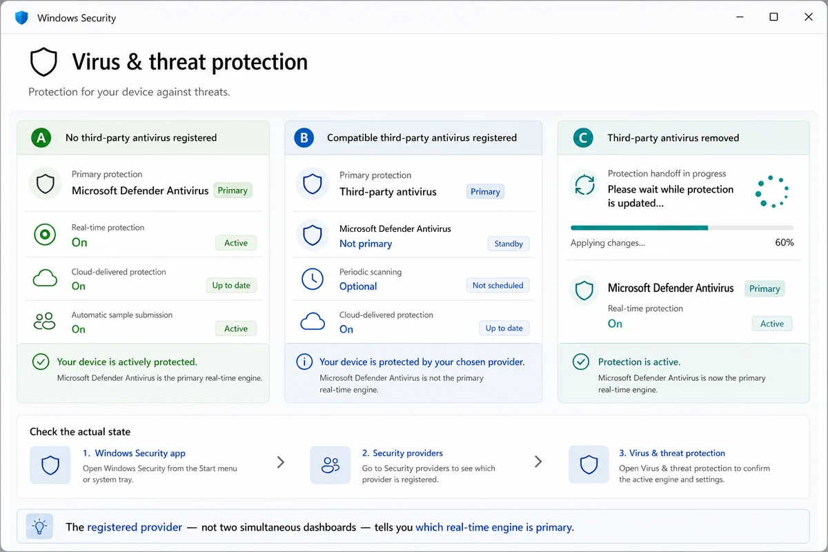Image resolution: width=828 pixels, height=552 pixels.
Task: Click 'On' under Automatic sample submission
Action: tap(79, 329)
